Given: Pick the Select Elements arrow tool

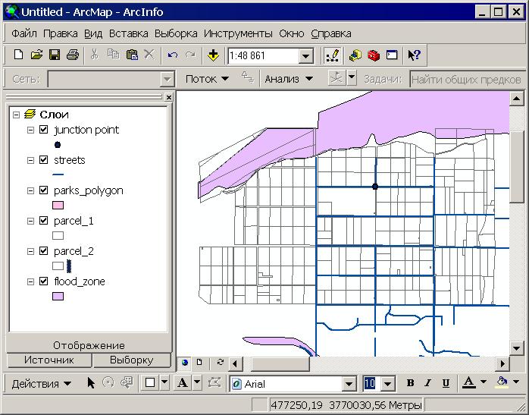Looking at the screenshot, I should tap(91, 383).
